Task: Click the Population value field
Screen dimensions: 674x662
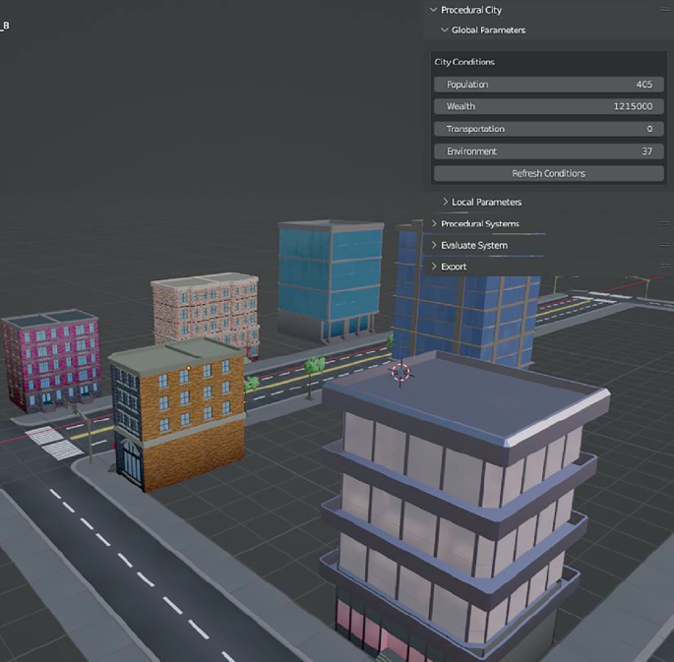Action: tap(548, 85)
